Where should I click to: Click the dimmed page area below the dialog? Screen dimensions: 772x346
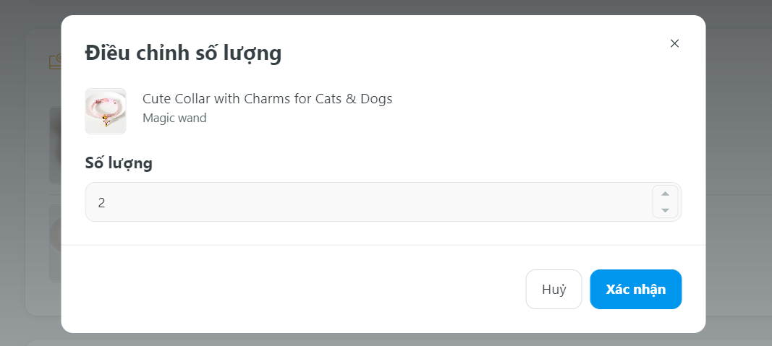pos(383,339)
